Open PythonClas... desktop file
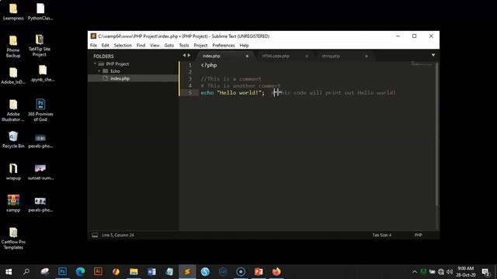Image resolution: width=497 pixels, height=279 pixels. pyautogui.click(x=40, y=12)
